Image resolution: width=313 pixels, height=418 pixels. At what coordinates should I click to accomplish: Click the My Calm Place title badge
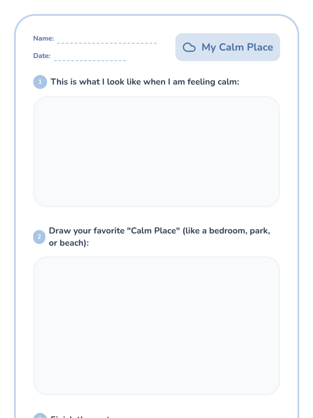[227, 47]
